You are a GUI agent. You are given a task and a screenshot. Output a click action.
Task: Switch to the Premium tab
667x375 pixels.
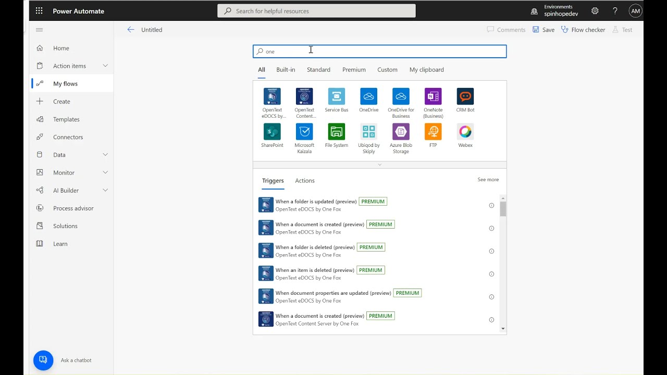coord(354,70)
